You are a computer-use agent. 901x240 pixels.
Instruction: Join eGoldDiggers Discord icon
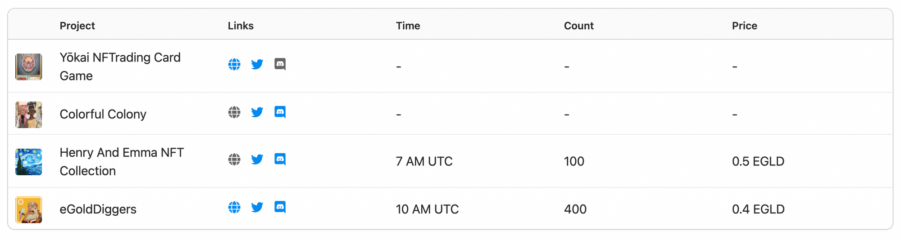pos(280,207)
